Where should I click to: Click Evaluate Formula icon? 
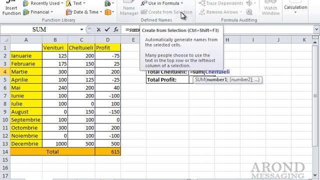coord(249,12)
